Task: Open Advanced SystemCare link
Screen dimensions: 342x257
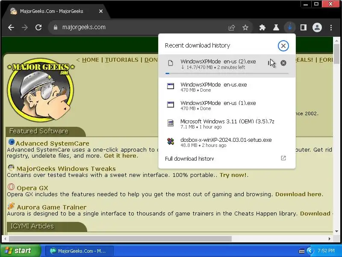Action: coord(52,143)
